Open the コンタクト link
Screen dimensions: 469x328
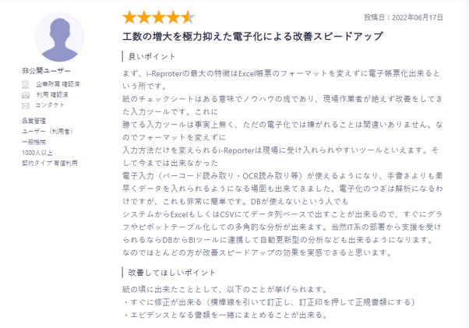[50, 105]
